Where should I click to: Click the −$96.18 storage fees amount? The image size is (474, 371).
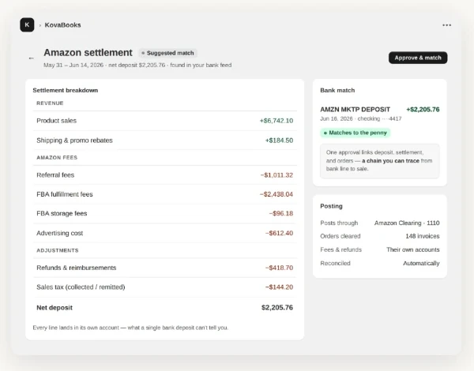(x=280, y=214)
